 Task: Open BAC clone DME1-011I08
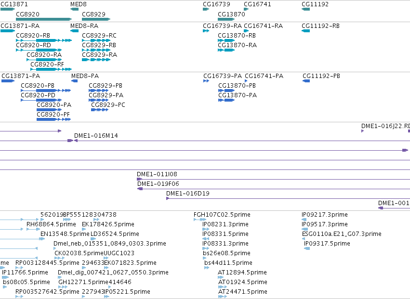tap(157, 174)
